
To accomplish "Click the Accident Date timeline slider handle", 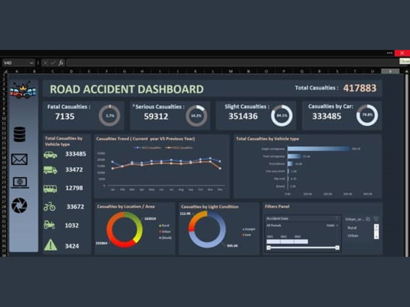I will [x=269, y=248].
